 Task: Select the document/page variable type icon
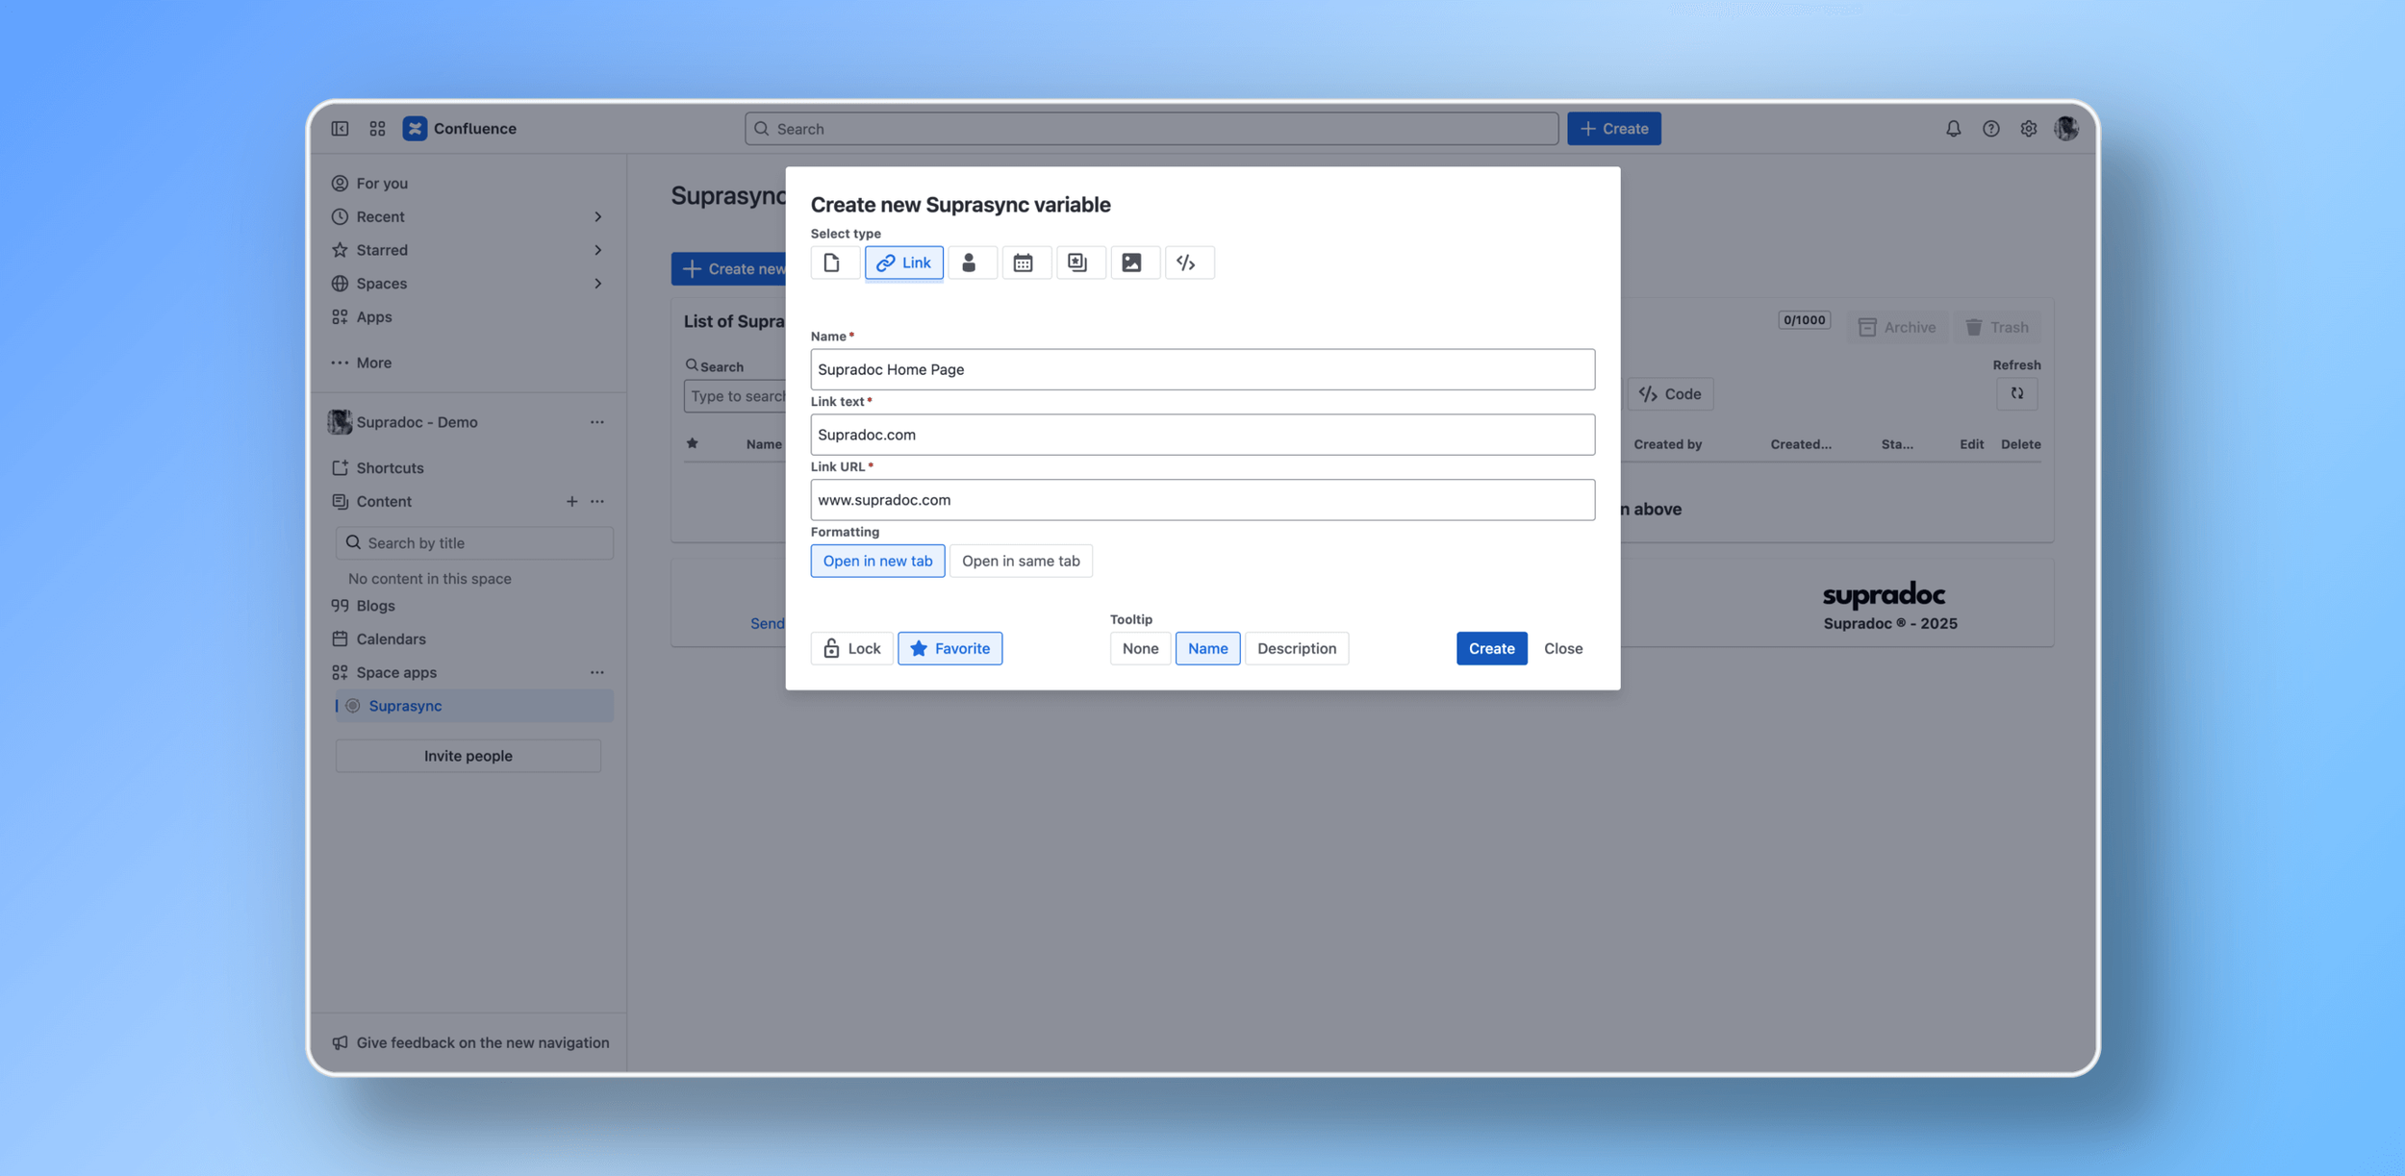833,263
